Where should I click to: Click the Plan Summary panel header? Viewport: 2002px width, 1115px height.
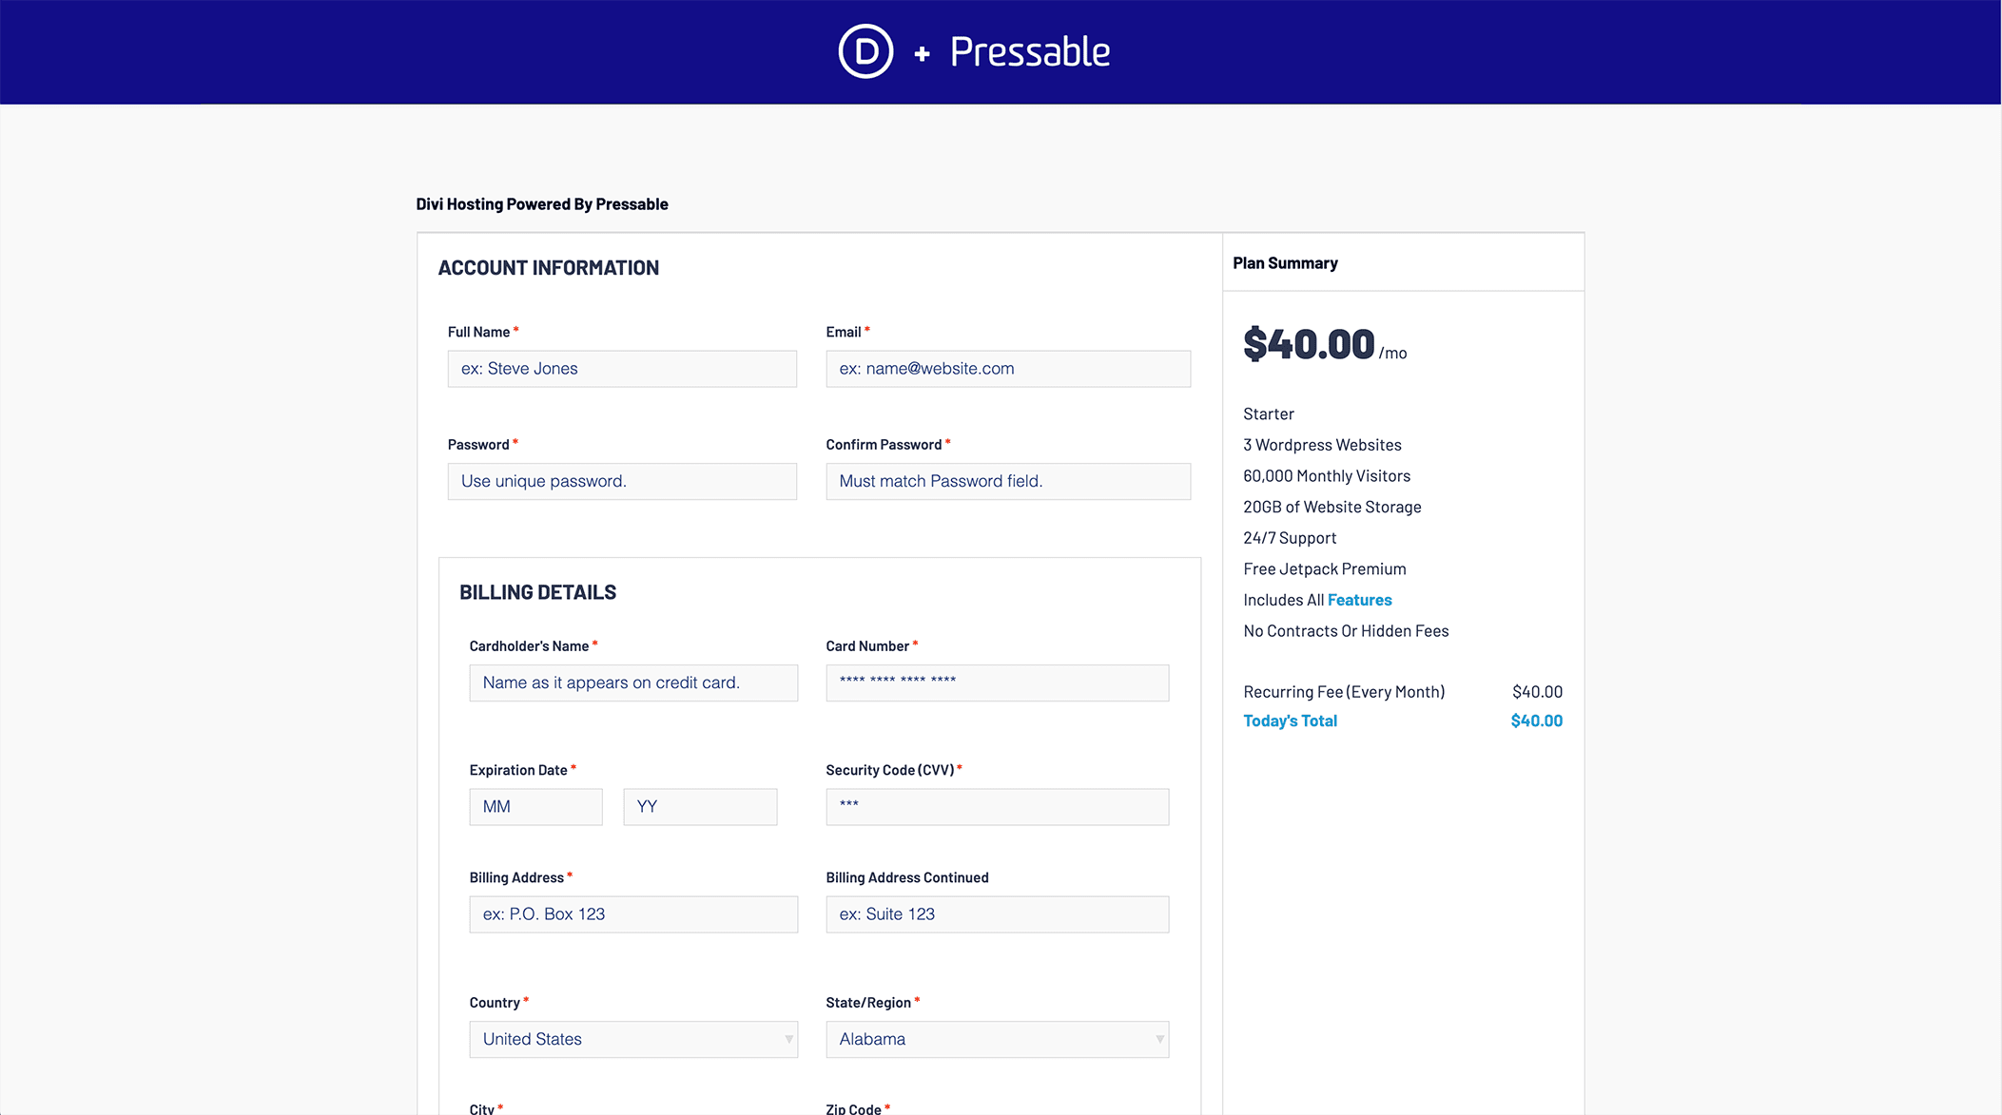click(1285, 263)
